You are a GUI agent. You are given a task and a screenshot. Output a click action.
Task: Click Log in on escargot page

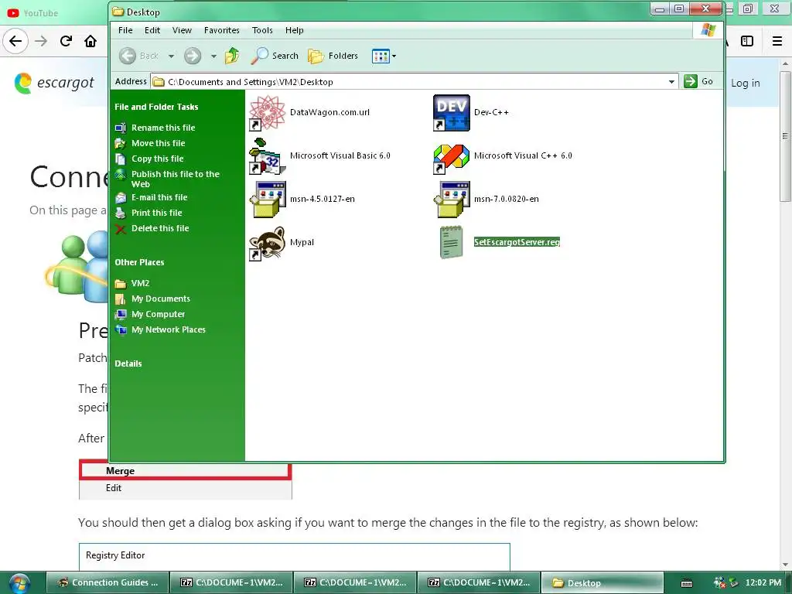[x=746, y=83]
